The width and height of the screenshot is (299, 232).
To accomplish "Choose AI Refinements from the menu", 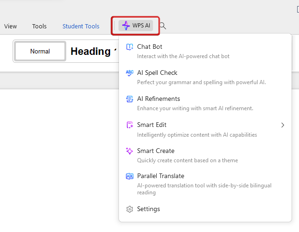I will (x=205, y=103).
